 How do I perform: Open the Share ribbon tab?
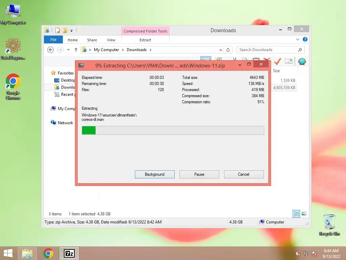[92, 40]
